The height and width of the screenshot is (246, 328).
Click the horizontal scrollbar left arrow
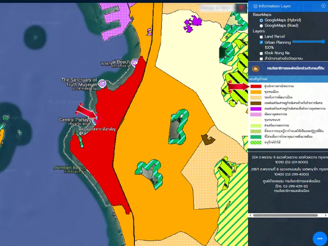tap(251, 215)
